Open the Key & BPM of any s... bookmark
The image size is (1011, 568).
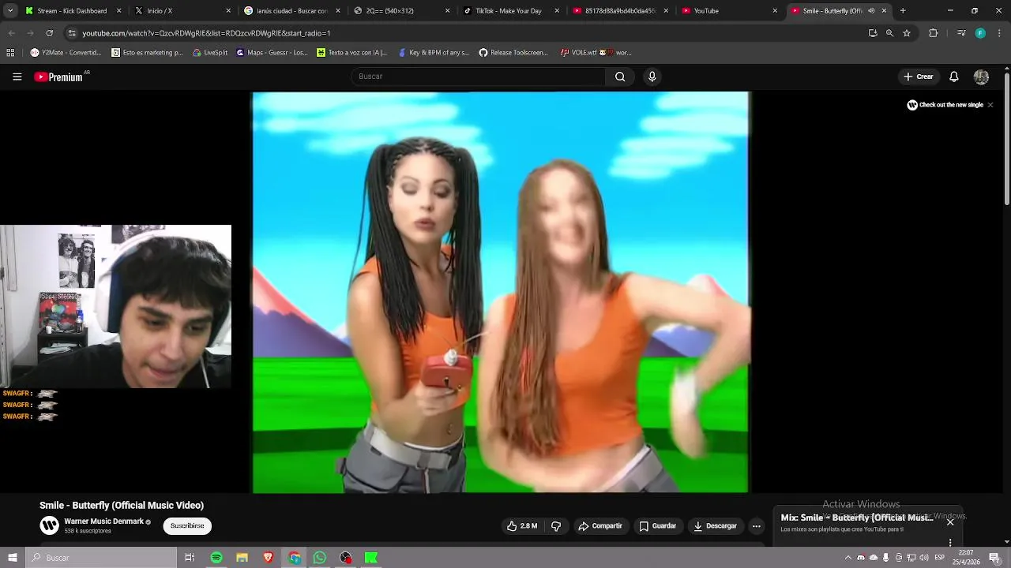(x=433, y=53)
